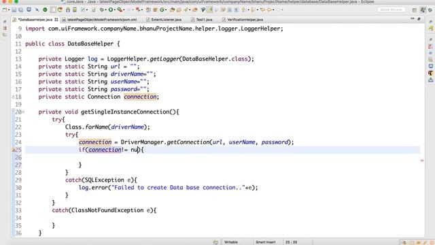The height and width of the screenshot is (245, 435).
Task: Click 'SQLException' in the catch clause
Action: pyautogui.click(x=104, y=180)
